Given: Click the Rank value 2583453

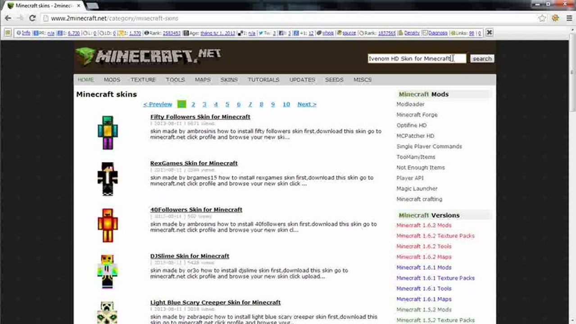Looking at the screenshot, I should 172,33.
